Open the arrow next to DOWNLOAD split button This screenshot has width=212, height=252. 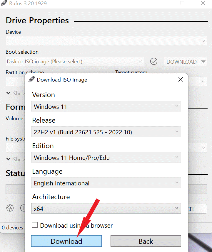pyautogui.click(x=203, y=62)
